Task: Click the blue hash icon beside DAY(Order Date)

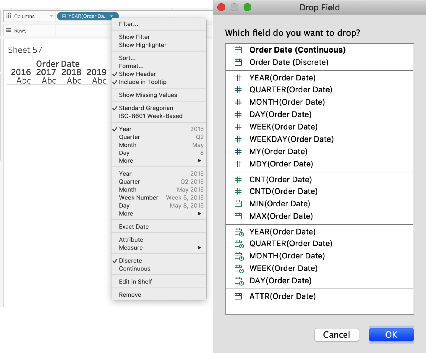Action: (238, 114)
